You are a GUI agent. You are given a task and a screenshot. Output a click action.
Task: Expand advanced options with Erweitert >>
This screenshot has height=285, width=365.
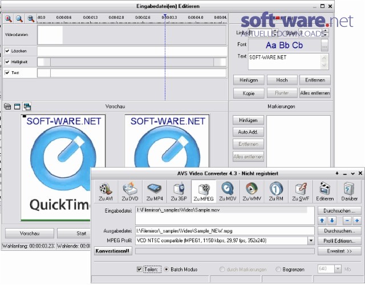(x=339, y=251)
